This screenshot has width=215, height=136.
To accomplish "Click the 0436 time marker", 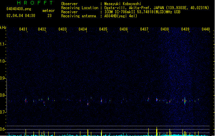I will point(124,29).
